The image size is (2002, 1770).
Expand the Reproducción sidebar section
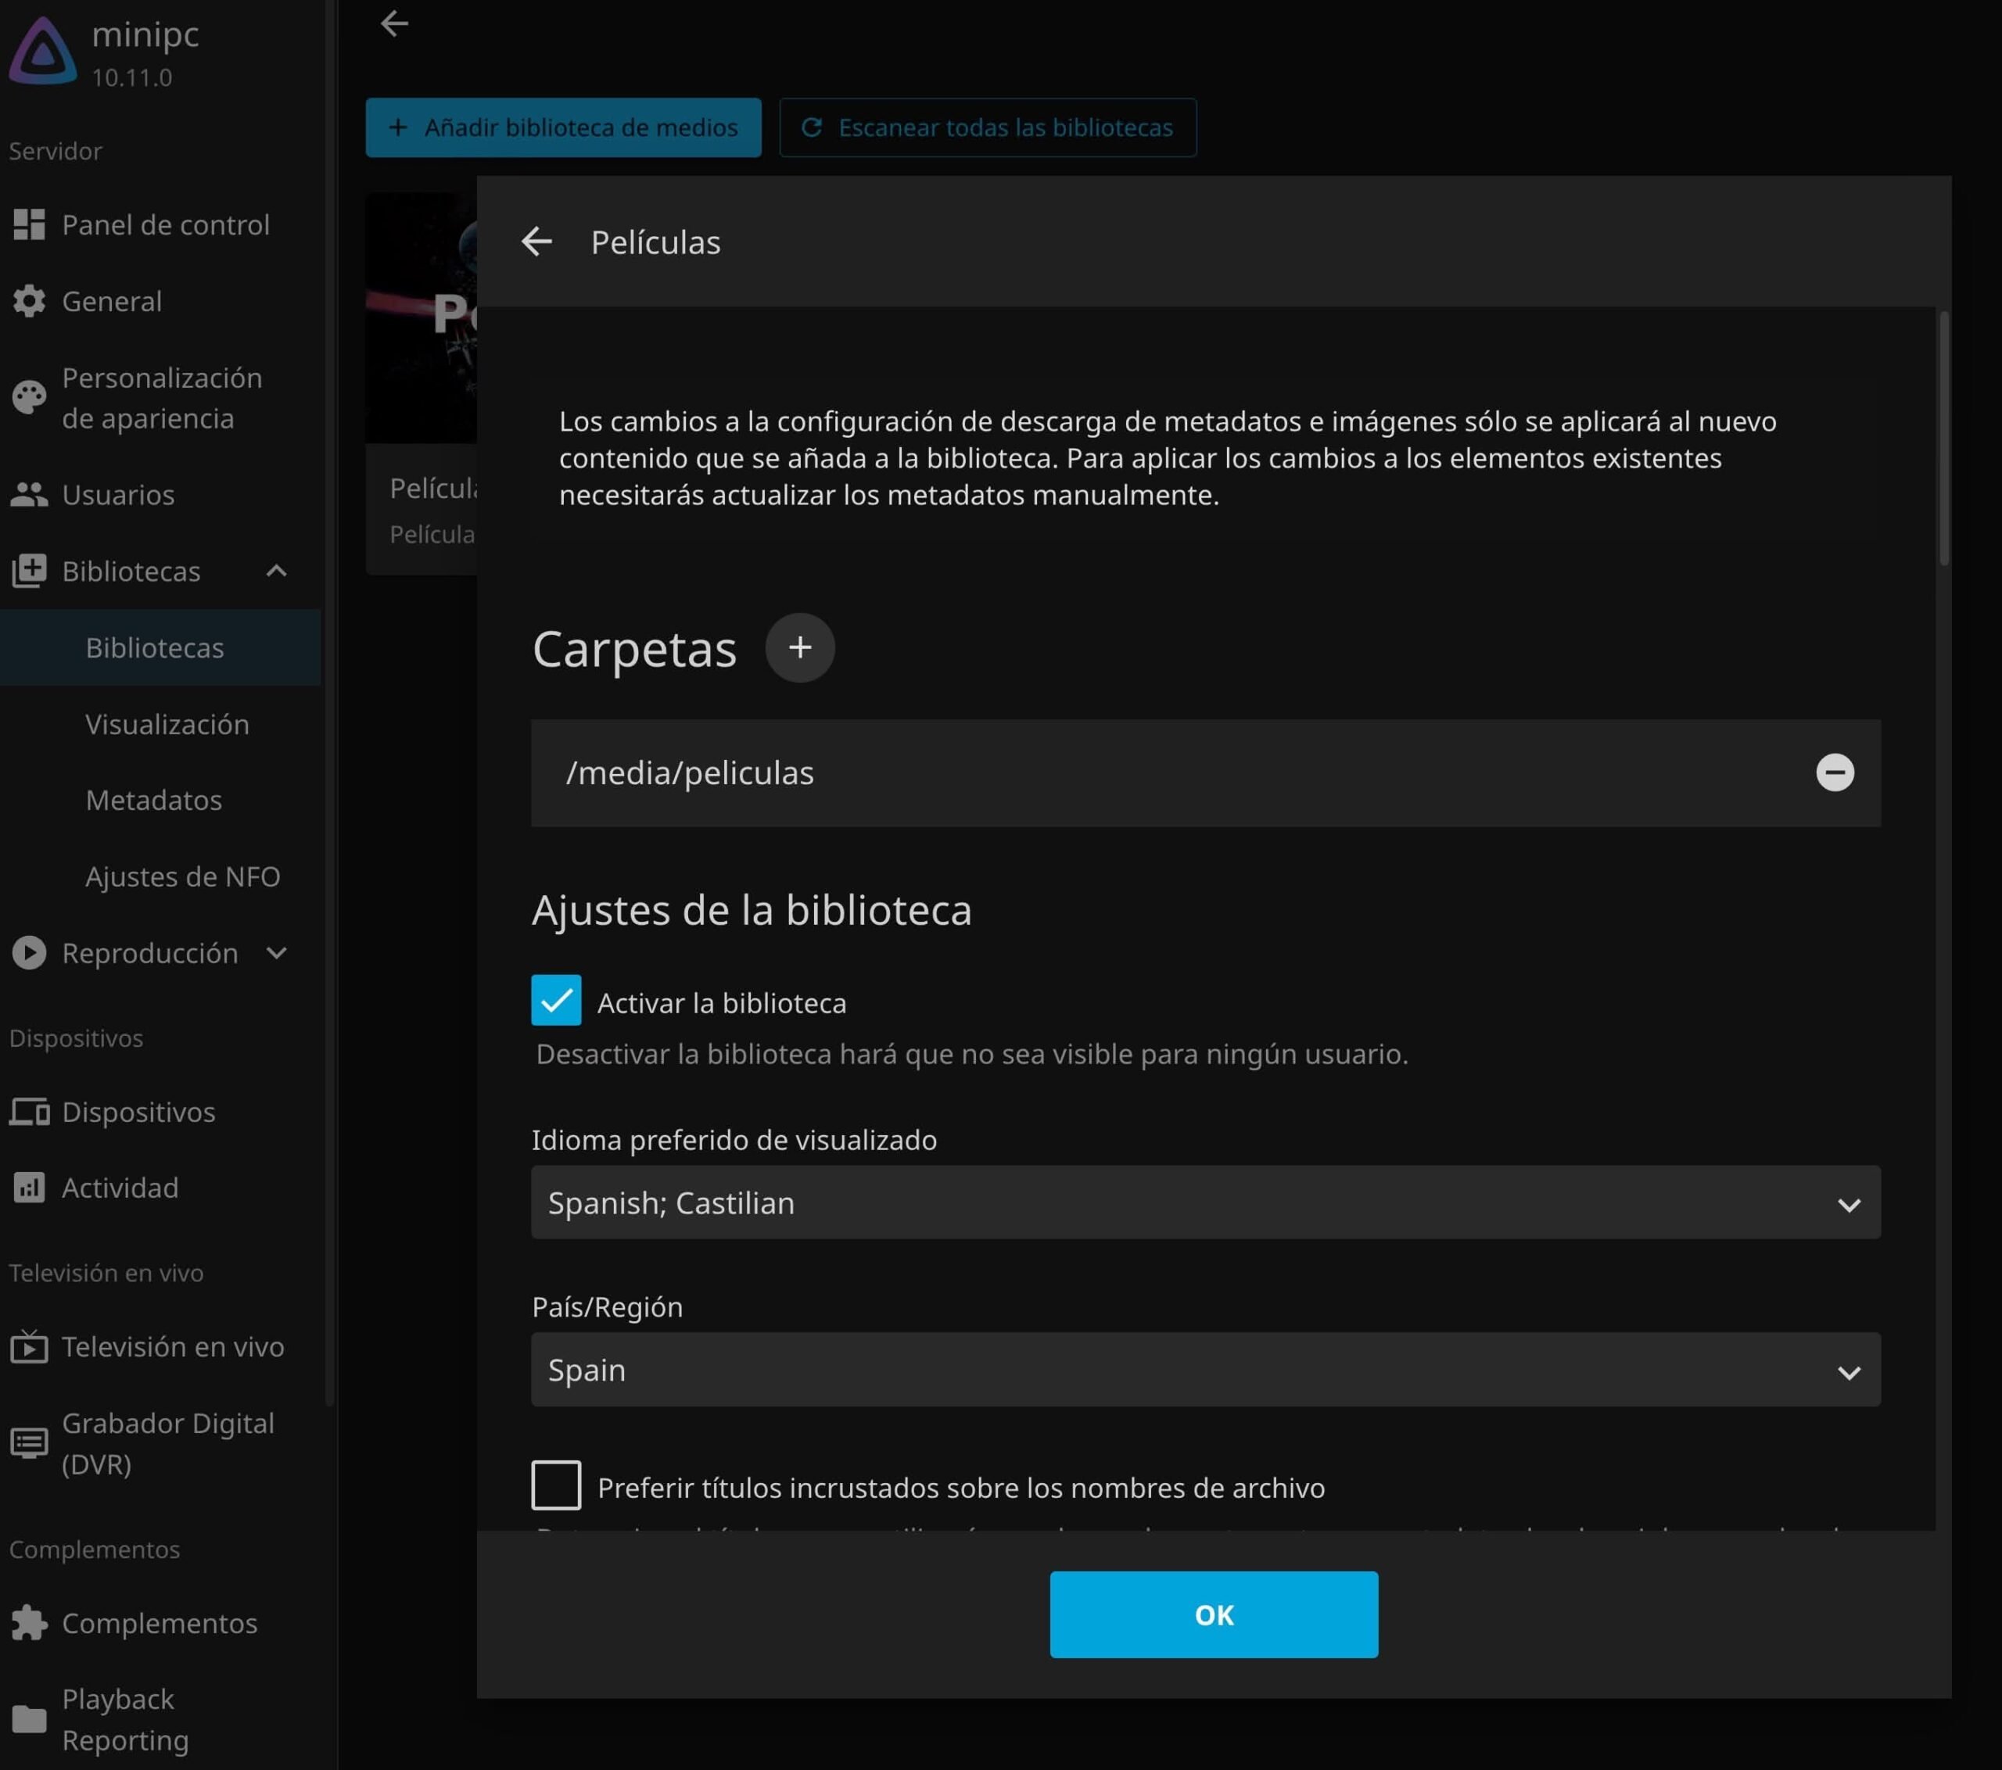276,952
